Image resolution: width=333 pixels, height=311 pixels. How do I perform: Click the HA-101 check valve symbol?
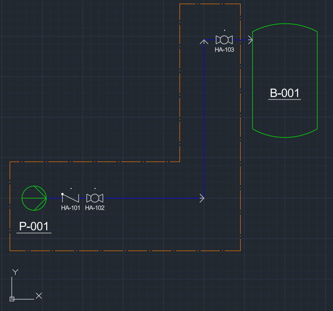point(70,198)
